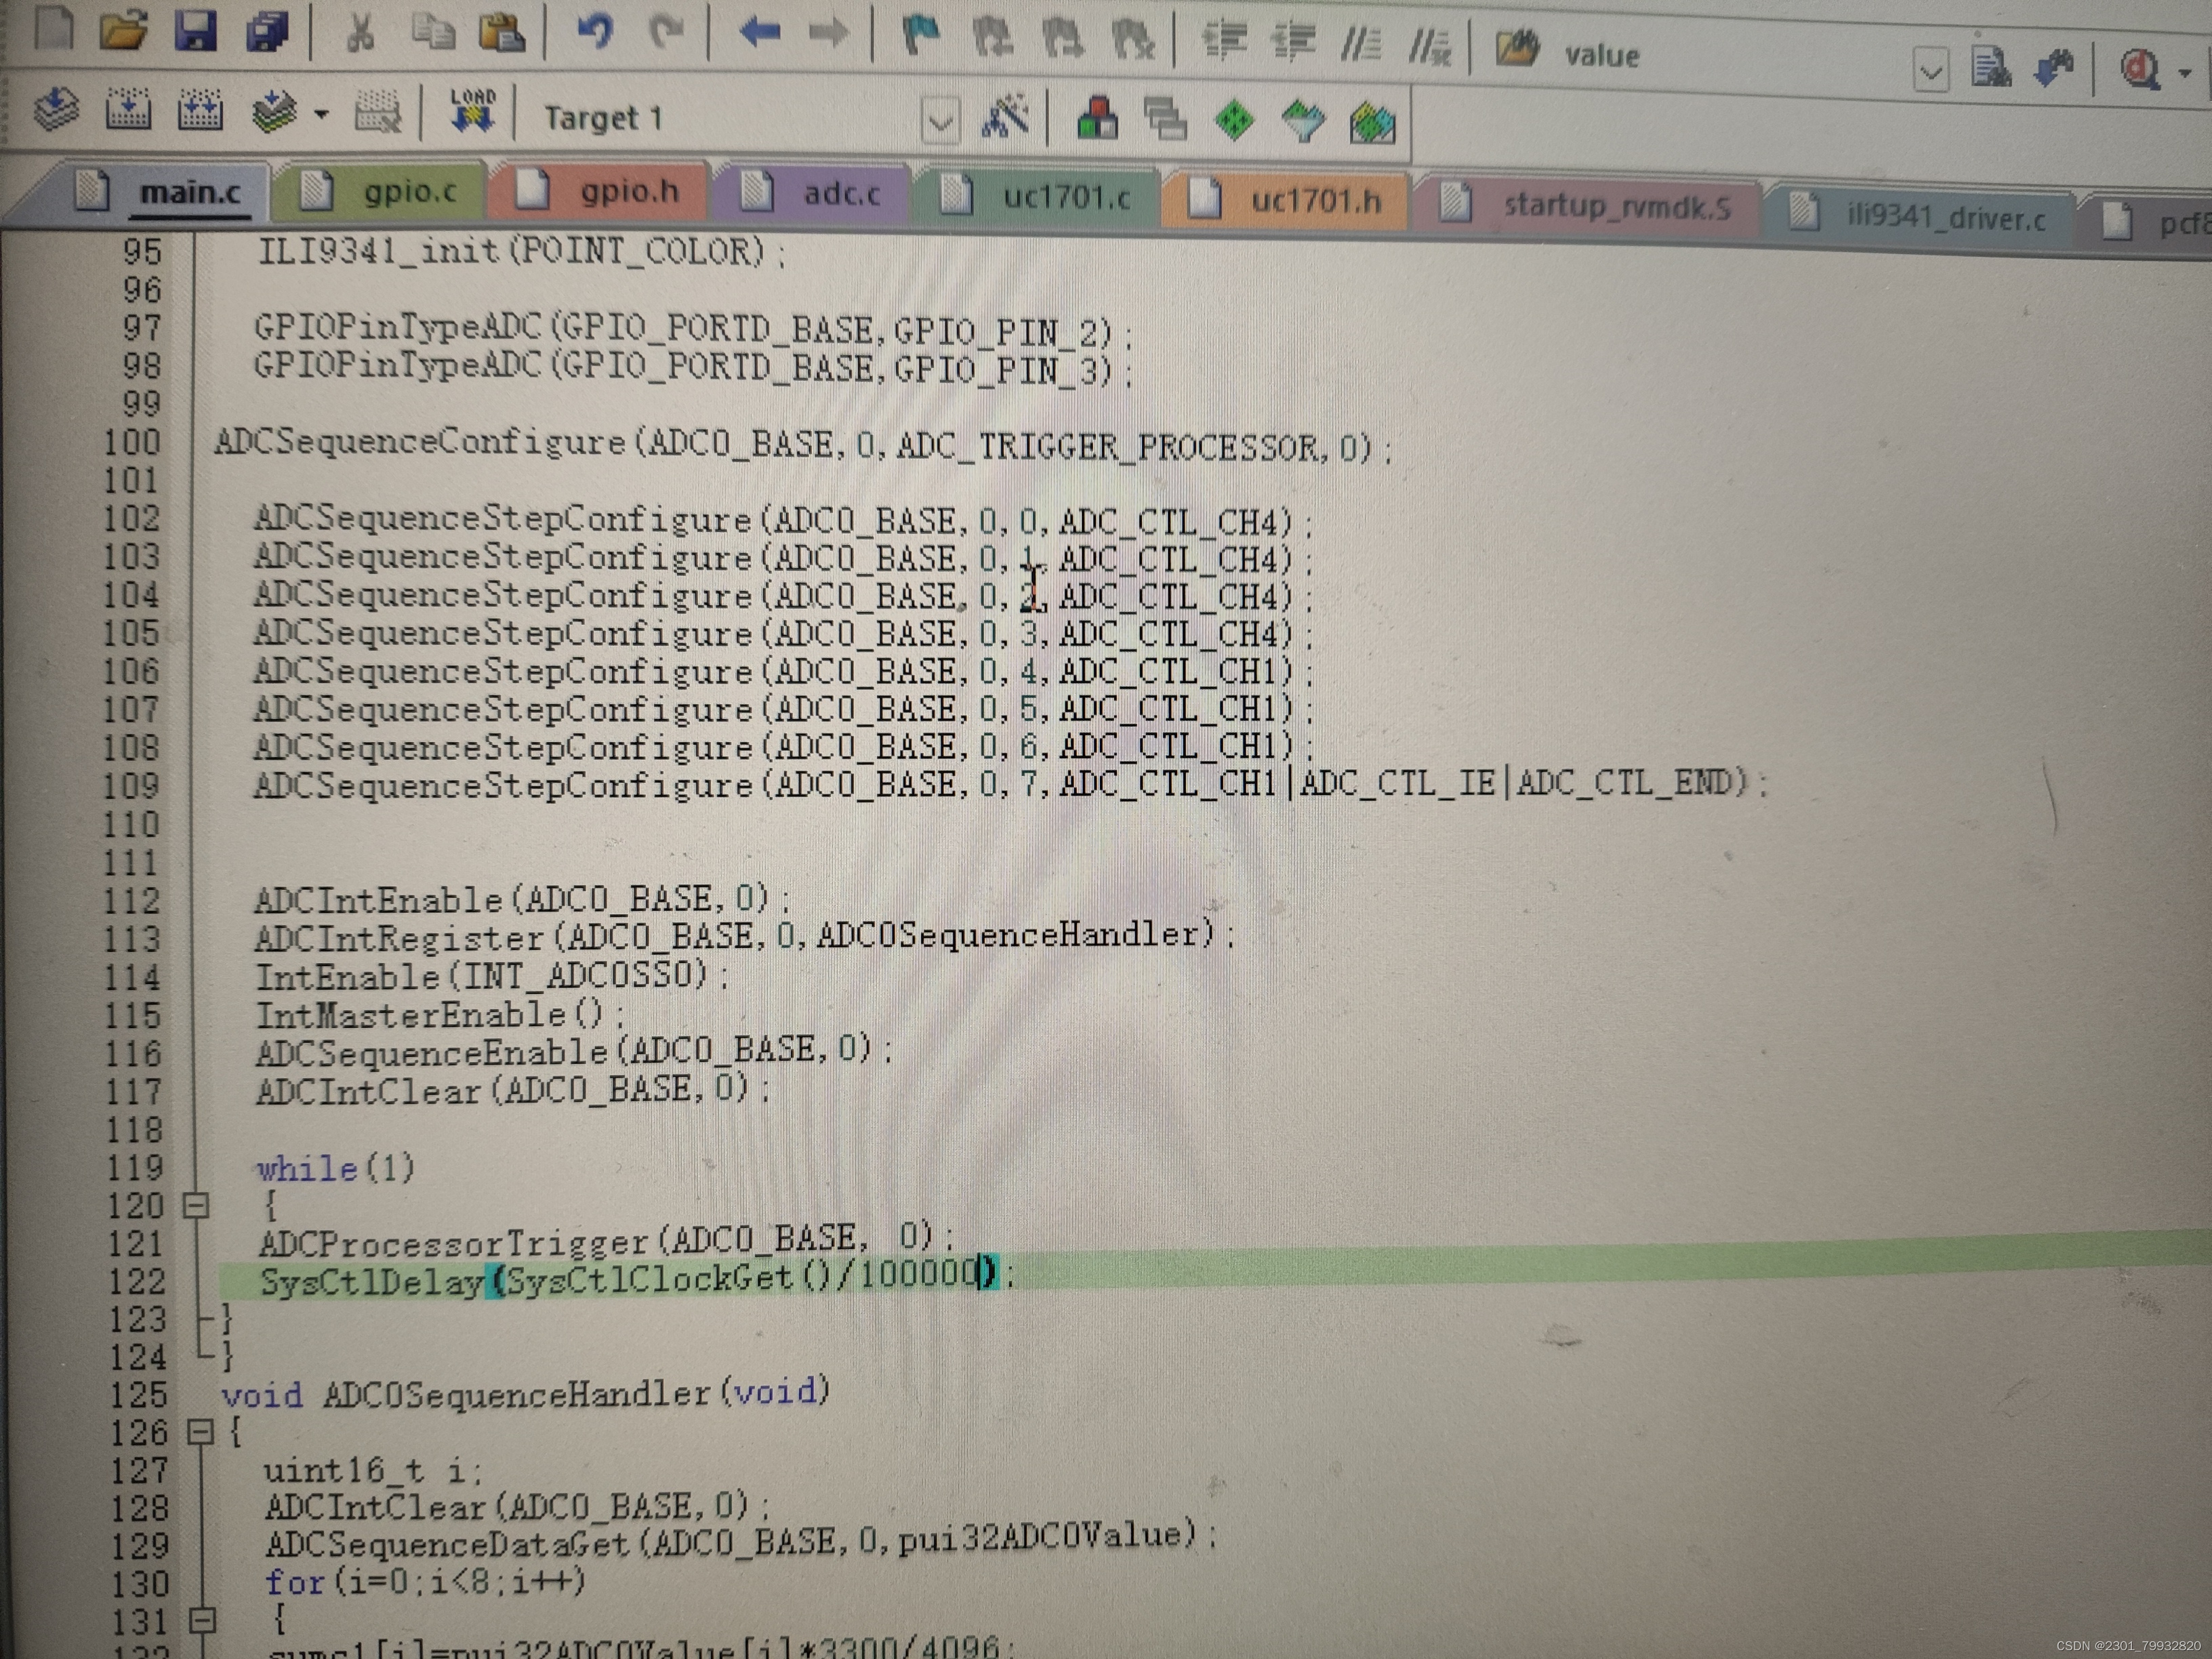Jump to the previous bookmark
Viewport: 2212px width, 1659px height.
[992, 38]
